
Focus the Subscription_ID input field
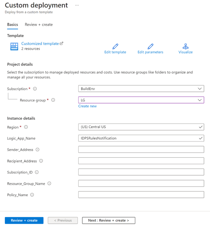(x=141, y=172)
